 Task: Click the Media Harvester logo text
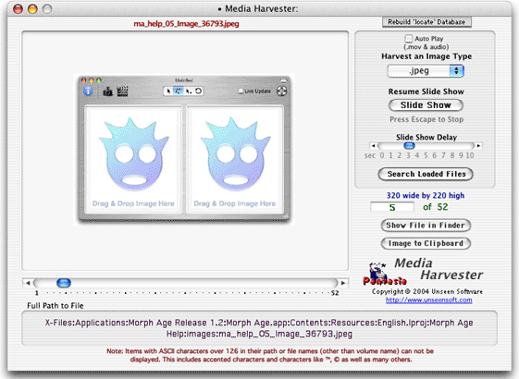pos(439,269)
